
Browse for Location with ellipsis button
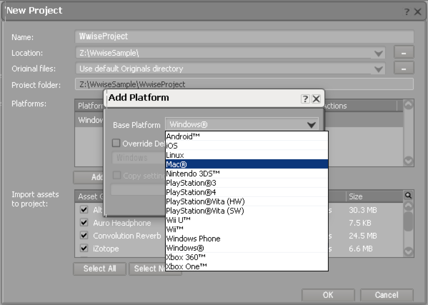click(404, 52)
